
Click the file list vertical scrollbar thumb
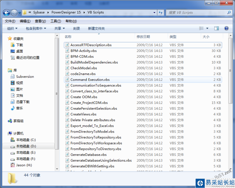pos(230,71)
